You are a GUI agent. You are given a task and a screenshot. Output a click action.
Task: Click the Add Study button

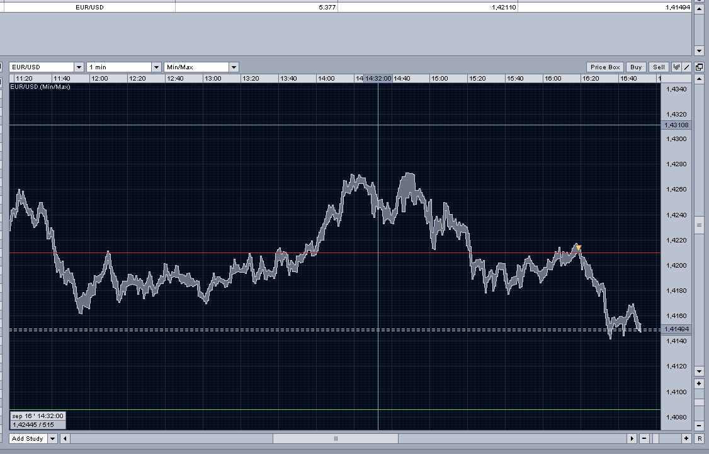[28, 438]
